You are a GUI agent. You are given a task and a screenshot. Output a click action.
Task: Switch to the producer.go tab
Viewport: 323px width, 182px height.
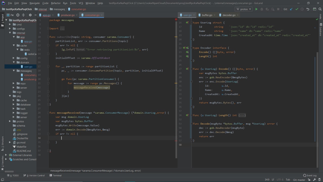point(68,15)
